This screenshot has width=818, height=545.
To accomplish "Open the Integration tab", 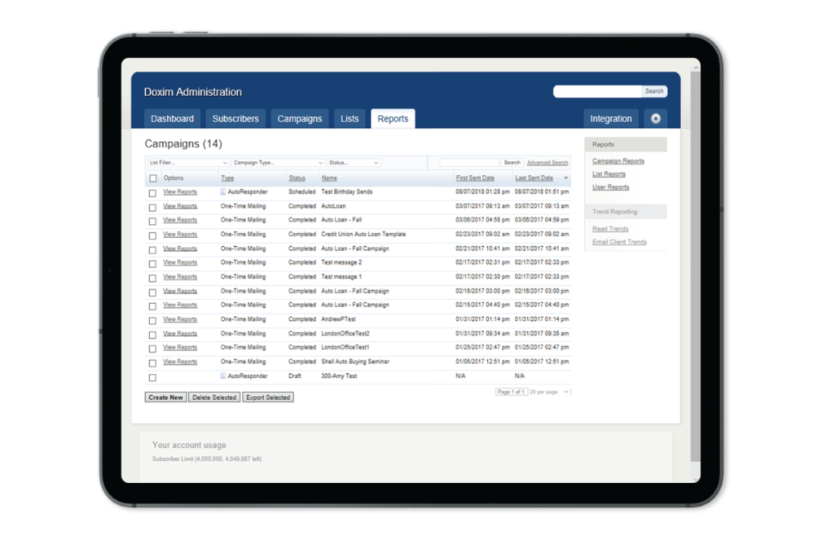I will 611,118.
